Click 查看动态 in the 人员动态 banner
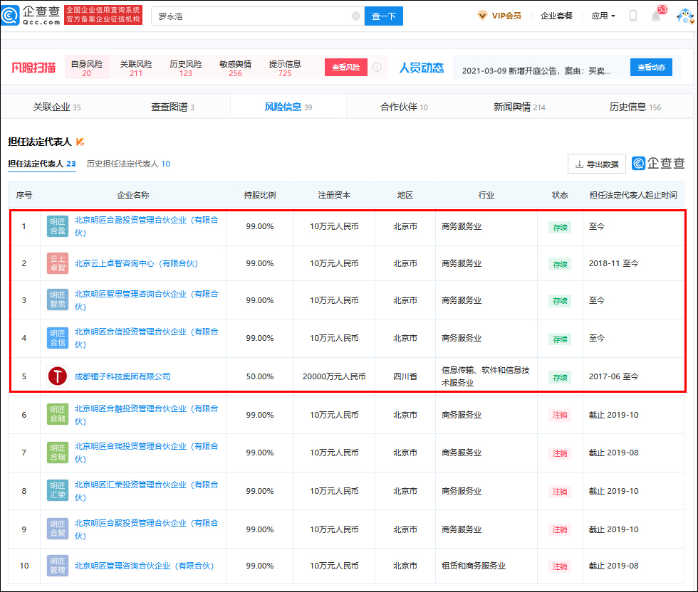Image resolution: width=698 pixels, height=592 pixels. pos(651,67)
